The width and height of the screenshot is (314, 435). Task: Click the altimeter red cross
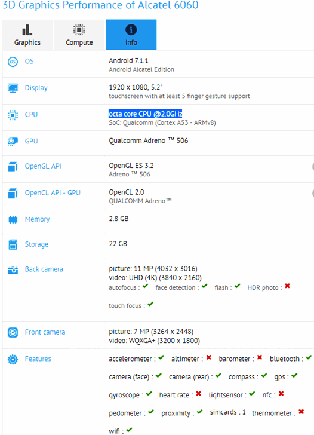(209, 357)
